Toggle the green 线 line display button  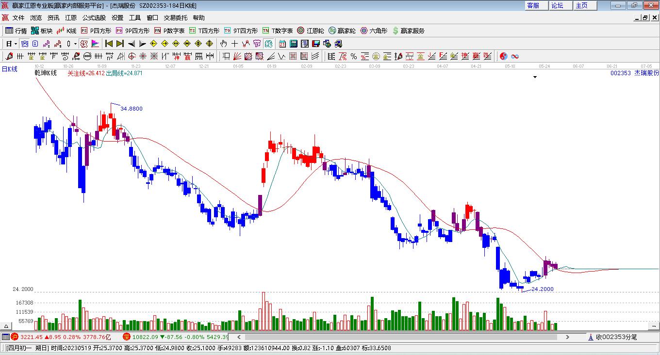coord(268,44)
